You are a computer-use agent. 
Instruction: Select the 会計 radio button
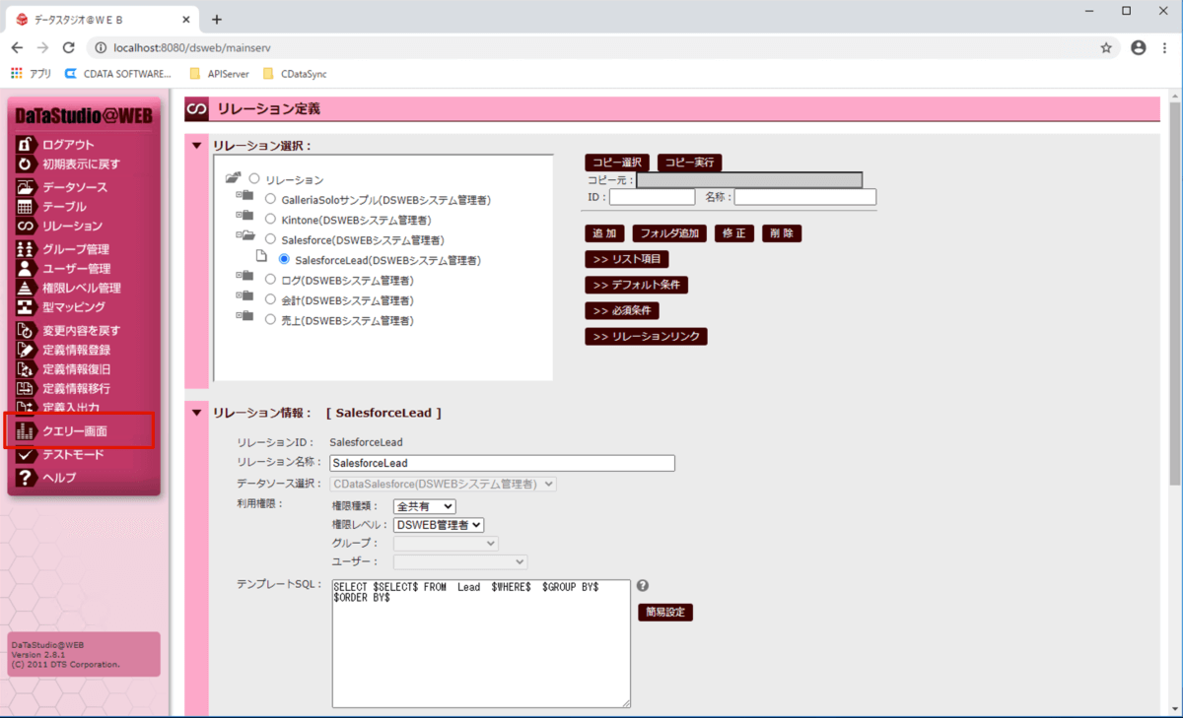point(270,299)
